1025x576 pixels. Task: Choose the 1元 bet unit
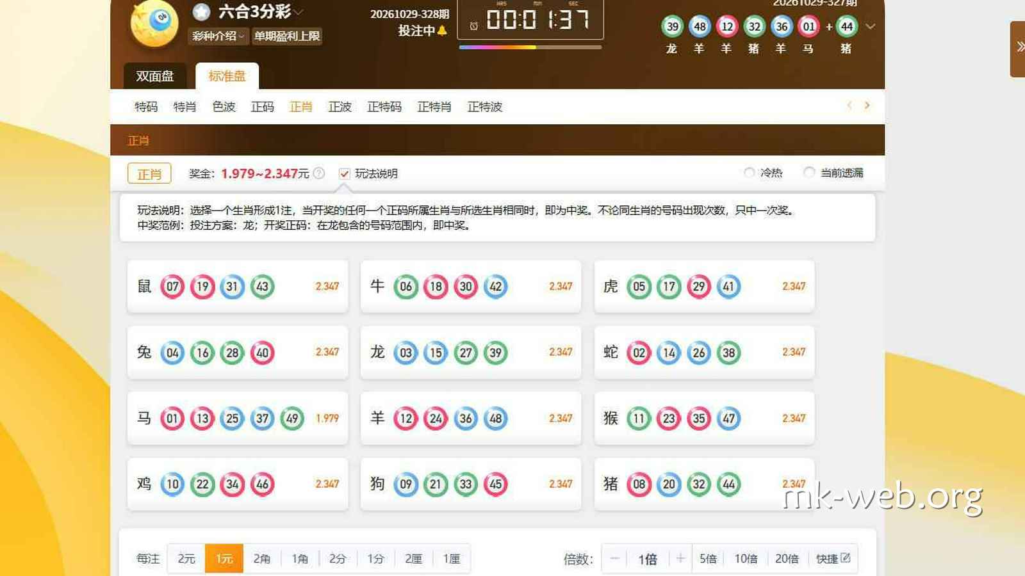(224, 559)
